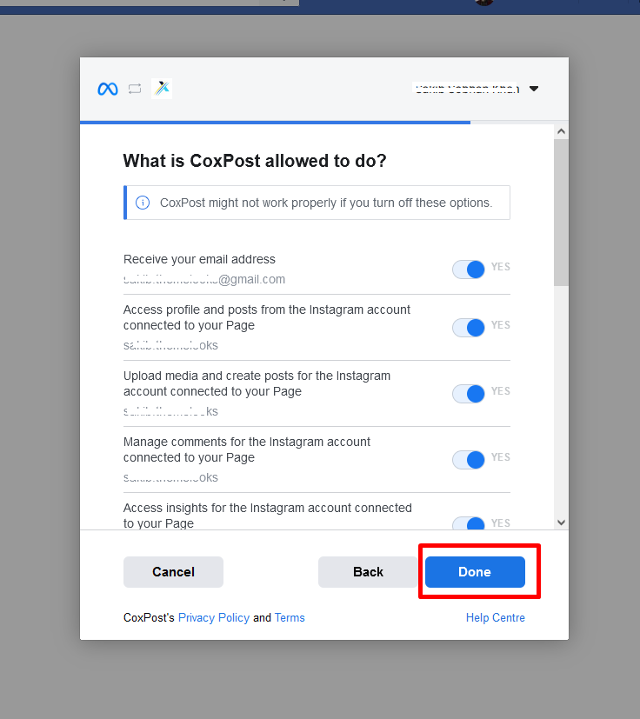Image resolution: width=640 pixels, height=719 pixels.
Task: Disable access to Instagram profile and posts
Action: [469, 327]
